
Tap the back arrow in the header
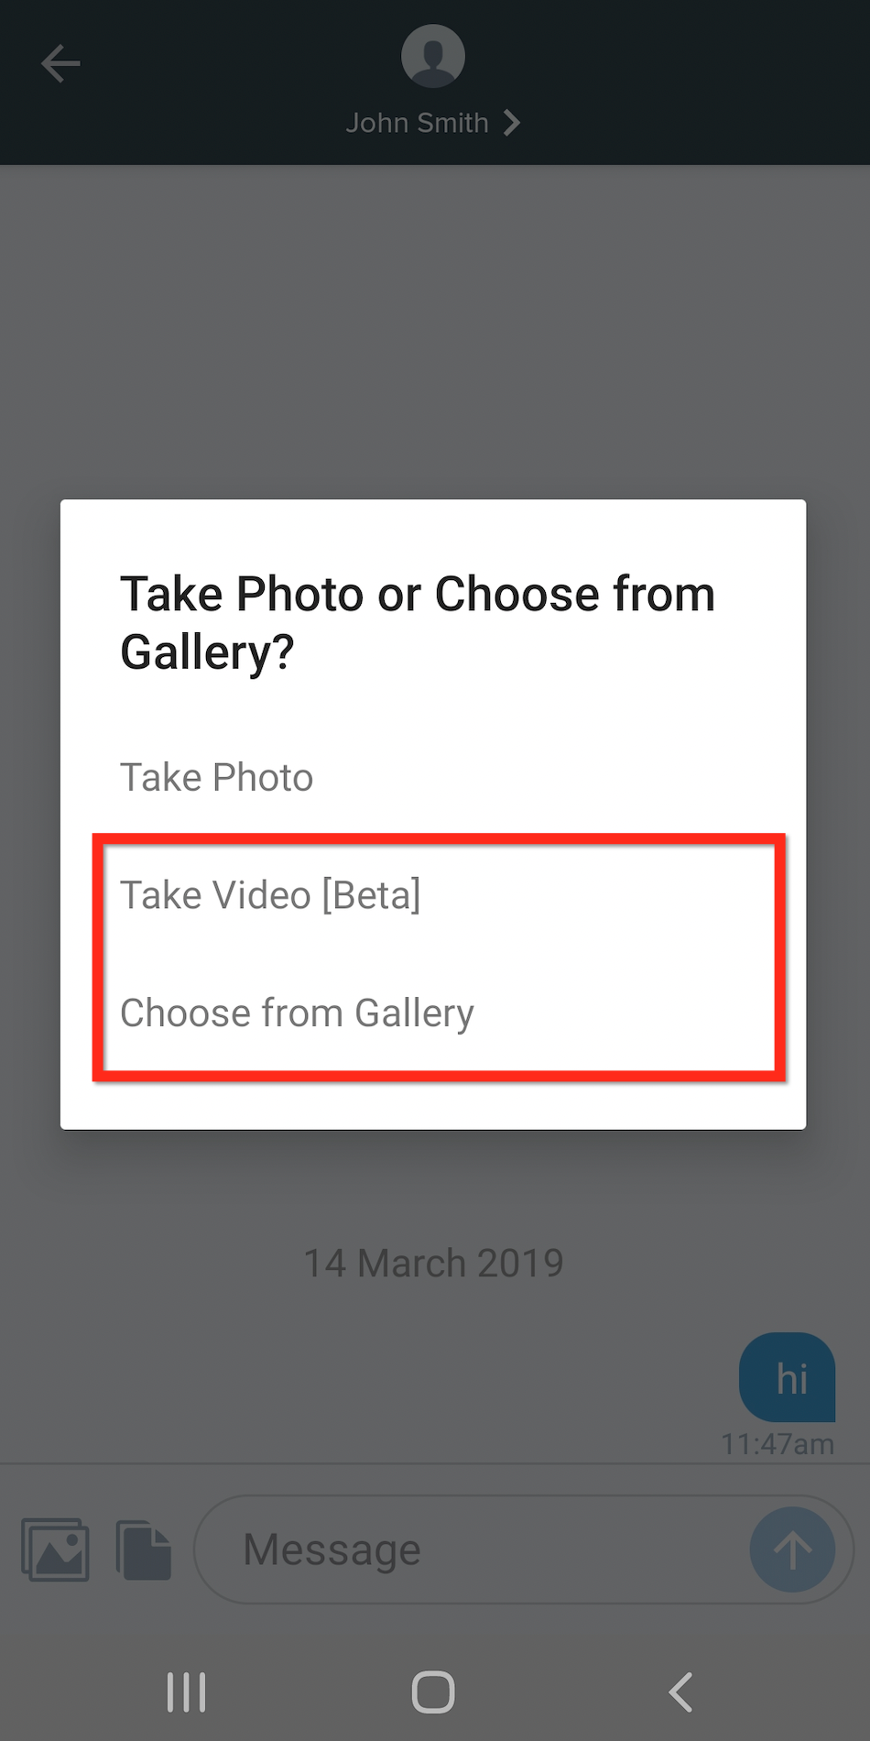pos(60,64)
